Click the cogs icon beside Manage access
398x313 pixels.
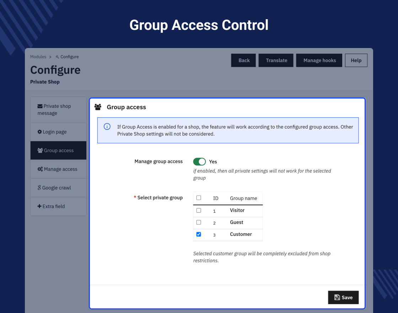coord(40,169)
